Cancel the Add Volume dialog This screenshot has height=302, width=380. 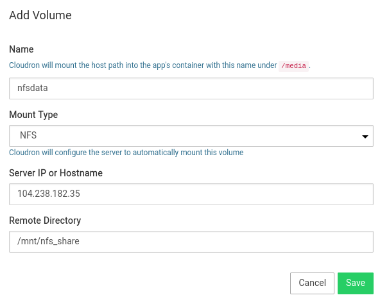312,283
